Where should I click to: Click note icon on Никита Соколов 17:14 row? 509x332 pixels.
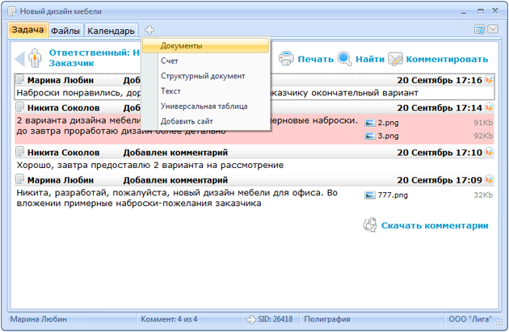[20, 107]
